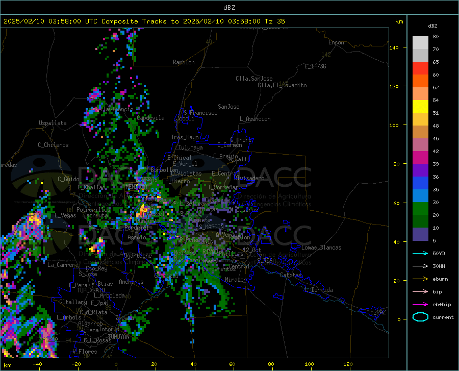Click the light gray 80 dBZ swatch

coord(420,42)
